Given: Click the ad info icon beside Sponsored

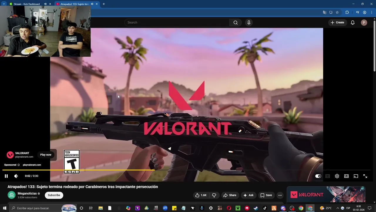Looking at the screenshot, I should (x=19, y=165).
